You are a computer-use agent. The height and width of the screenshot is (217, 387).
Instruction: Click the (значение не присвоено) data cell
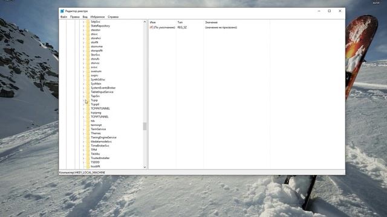pyautogui.click(x=221, y=27)
